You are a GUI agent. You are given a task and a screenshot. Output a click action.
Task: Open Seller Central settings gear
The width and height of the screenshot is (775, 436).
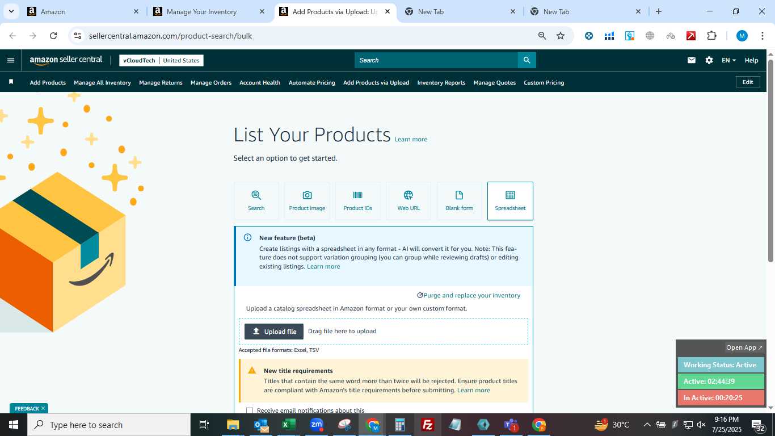click(x=709, y=60)
